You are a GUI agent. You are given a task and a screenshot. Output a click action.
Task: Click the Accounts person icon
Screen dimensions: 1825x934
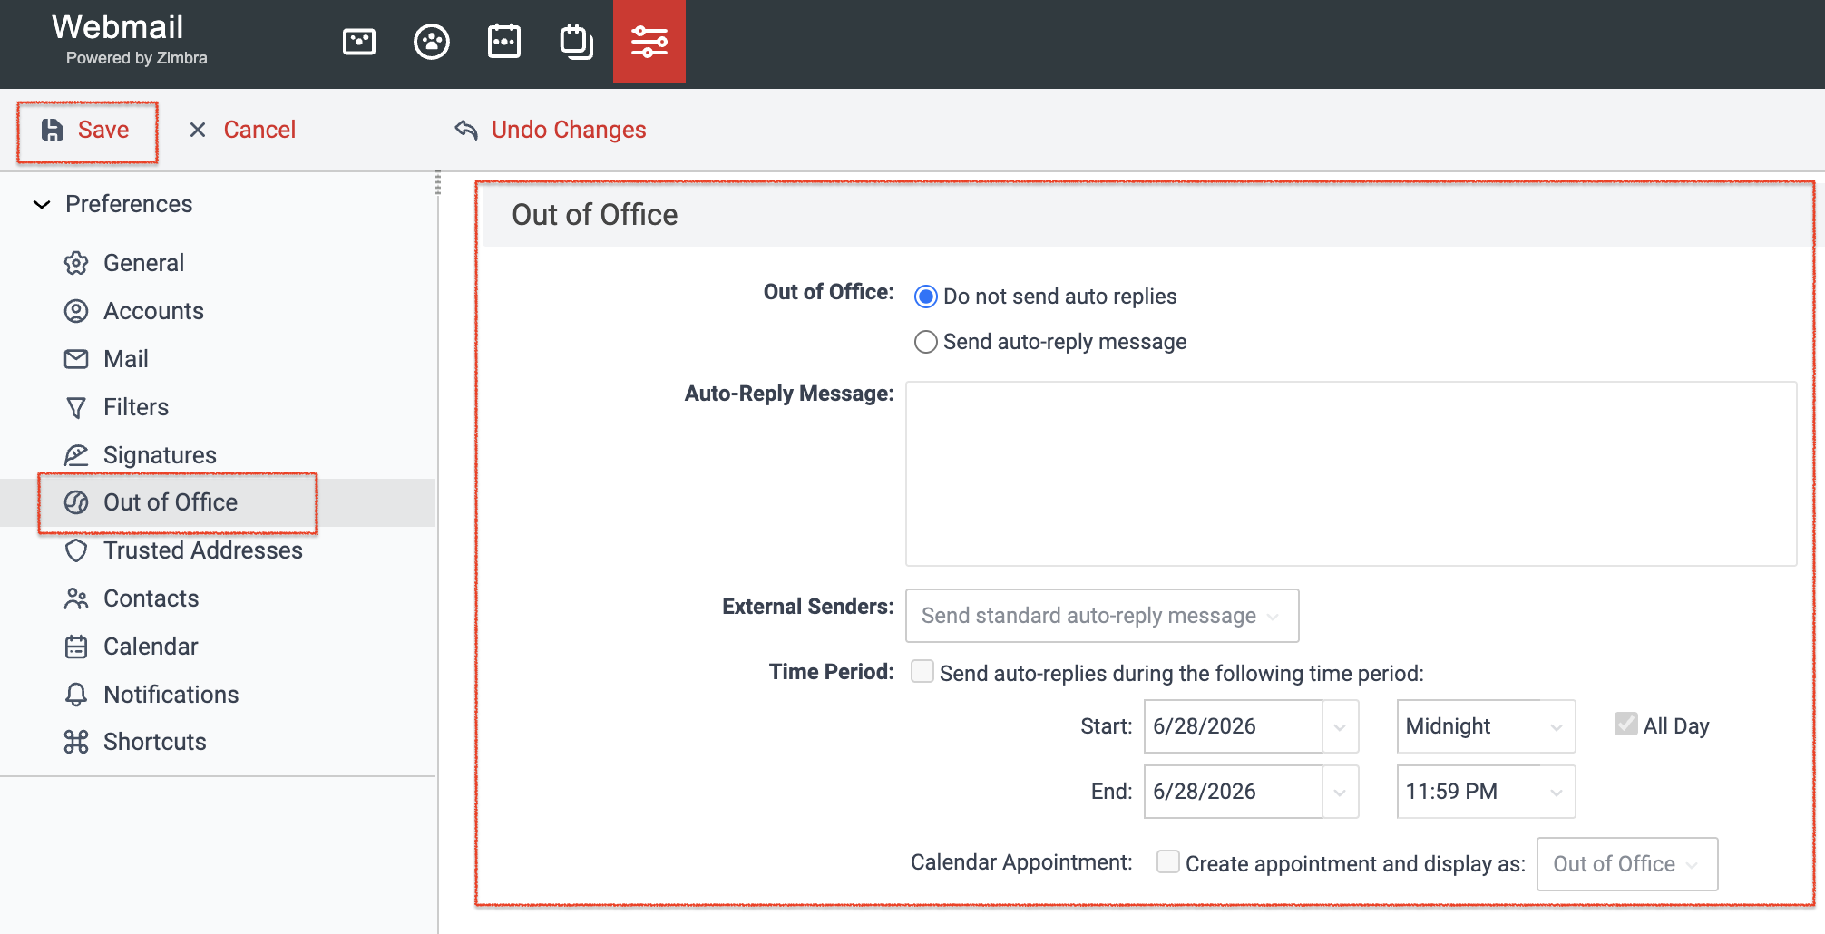(x=76, y=311)
